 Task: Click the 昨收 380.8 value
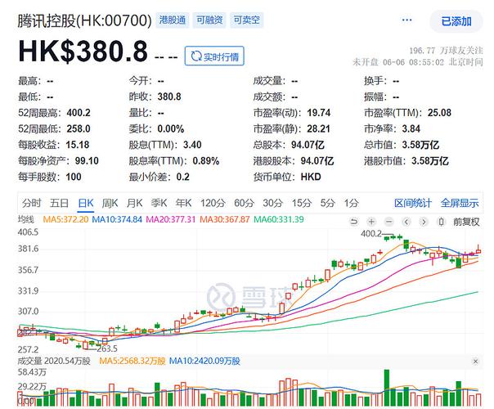[169, 97]
